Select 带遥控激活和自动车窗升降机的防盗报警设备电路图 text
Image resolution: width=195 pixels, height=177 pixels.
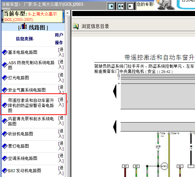pos(31,105)
